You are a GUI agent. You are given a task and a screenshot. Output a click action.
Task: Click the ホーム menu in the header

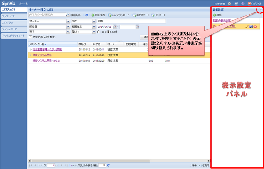[x=24, y=4]
